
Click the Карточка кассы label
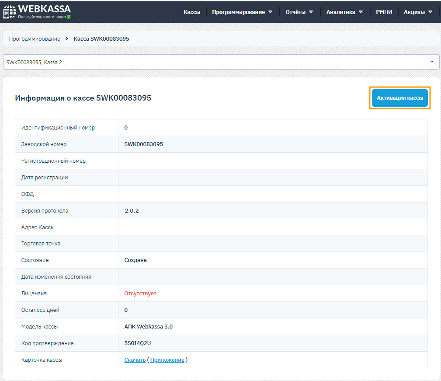tap(42, 360)
